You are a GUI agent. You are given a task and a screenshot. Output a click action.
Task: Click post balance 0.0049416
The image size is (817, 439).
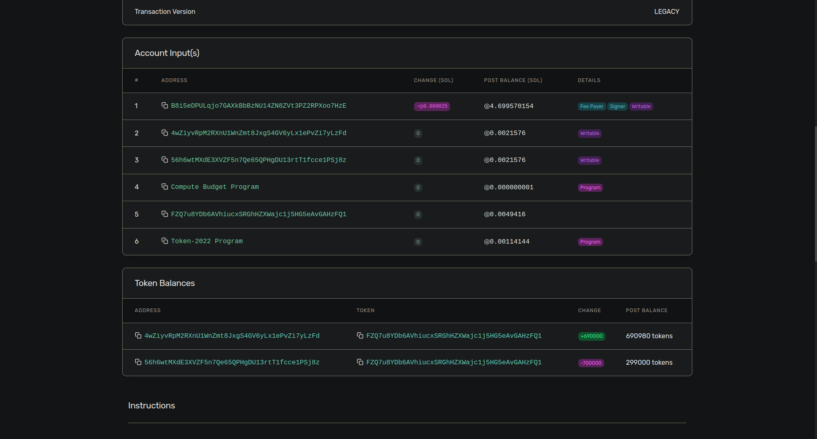point(505,214)
